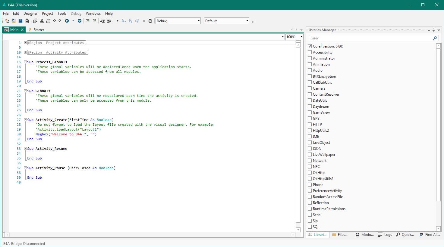Enable the SQL library checkbox
The height and width of the screenshot is (247, 444).
pos(310,227)
